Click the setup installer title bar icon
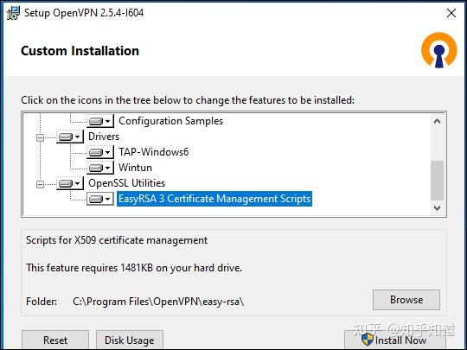The width and height of the screenshot is (467, 350). click(x=13, y=13)
